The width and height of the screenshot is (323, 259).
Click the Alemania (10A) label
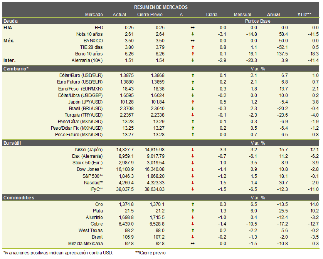point(87,60)
